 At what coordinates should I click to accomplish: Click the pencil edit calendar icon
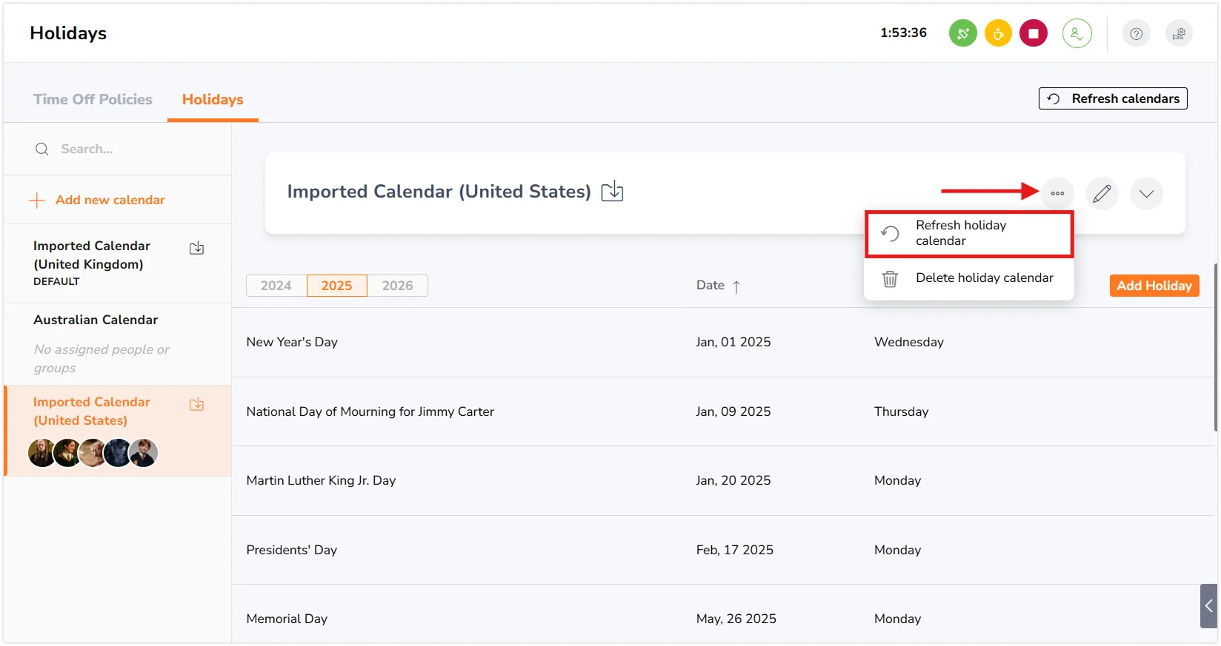coord(1102,194)
